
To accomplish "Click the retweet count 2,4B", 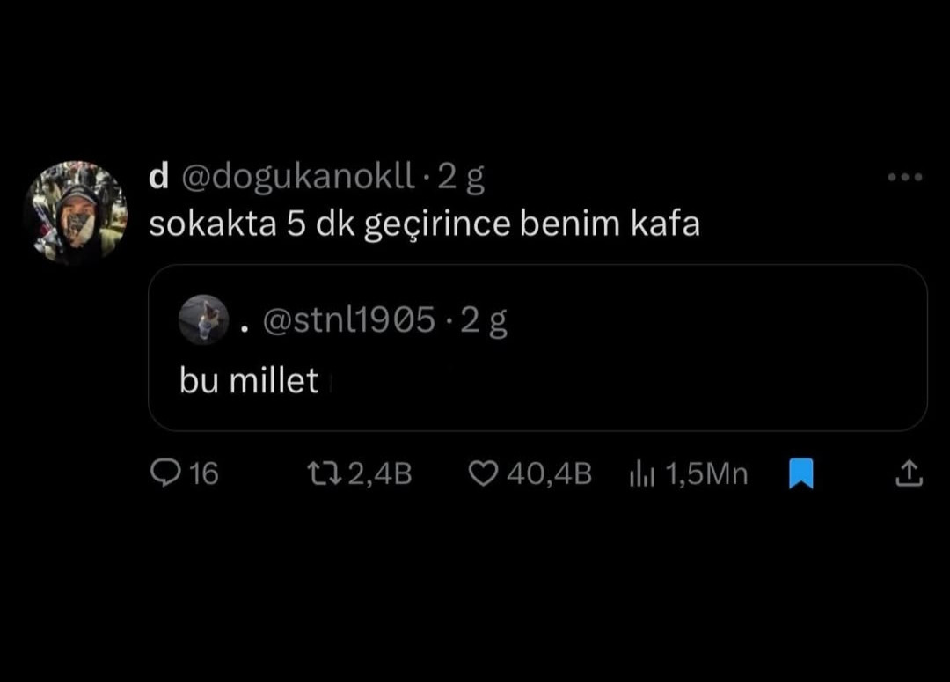I will [380, 474].
